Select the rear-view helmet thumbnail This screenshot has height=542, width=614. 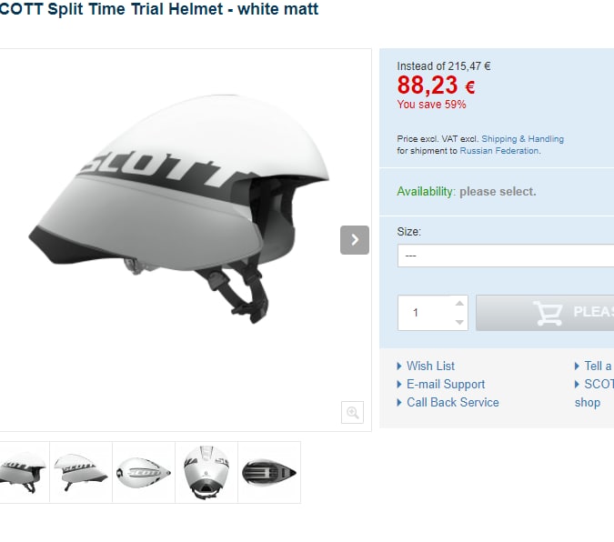tap(206, 472)
